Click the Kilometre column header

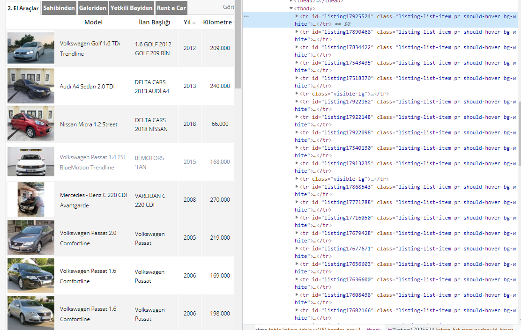coord(217,22)
